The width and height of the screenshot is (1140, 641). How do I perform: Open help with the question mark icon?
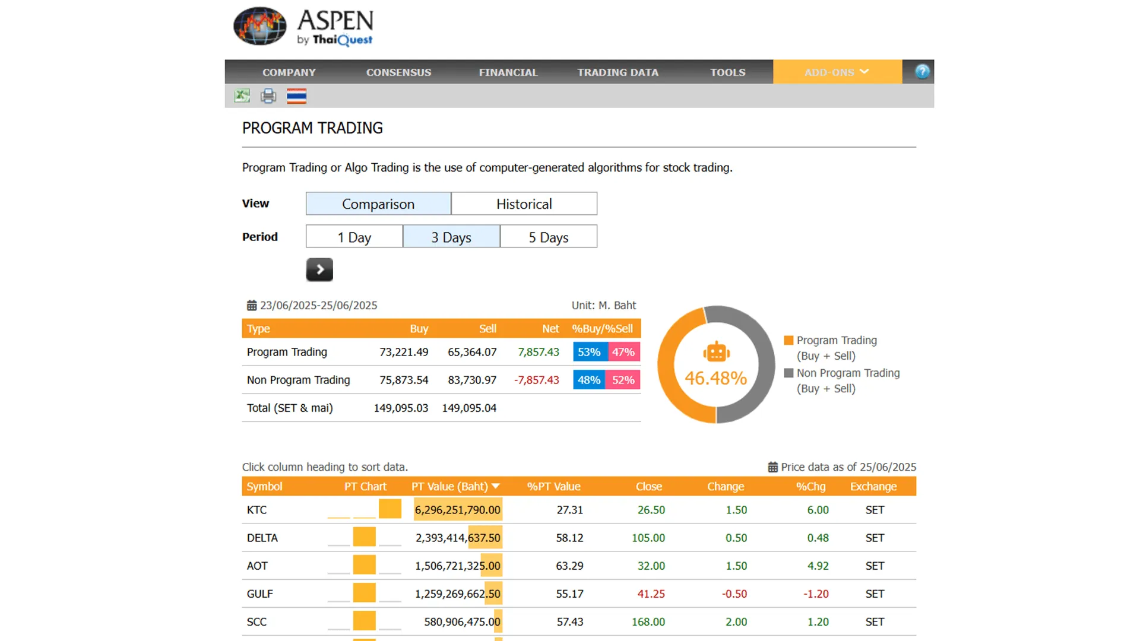(921, 72)
